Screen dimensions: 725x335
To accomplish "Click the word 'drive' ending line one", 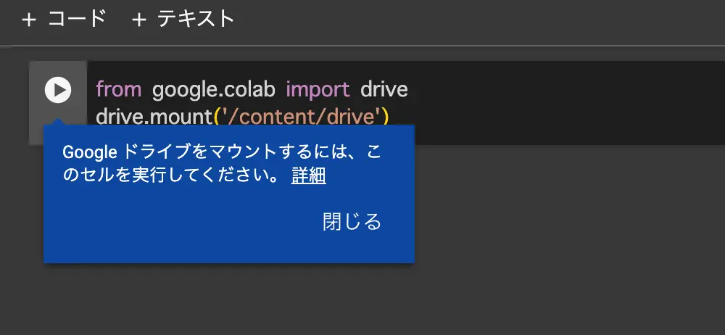I will (384, 90).
